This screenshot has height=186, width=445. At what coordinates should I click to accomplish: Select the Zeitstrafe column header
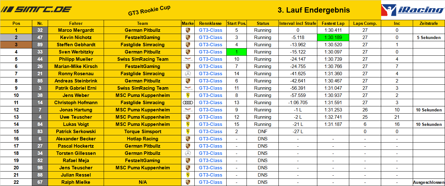click(x=429, y=23)
